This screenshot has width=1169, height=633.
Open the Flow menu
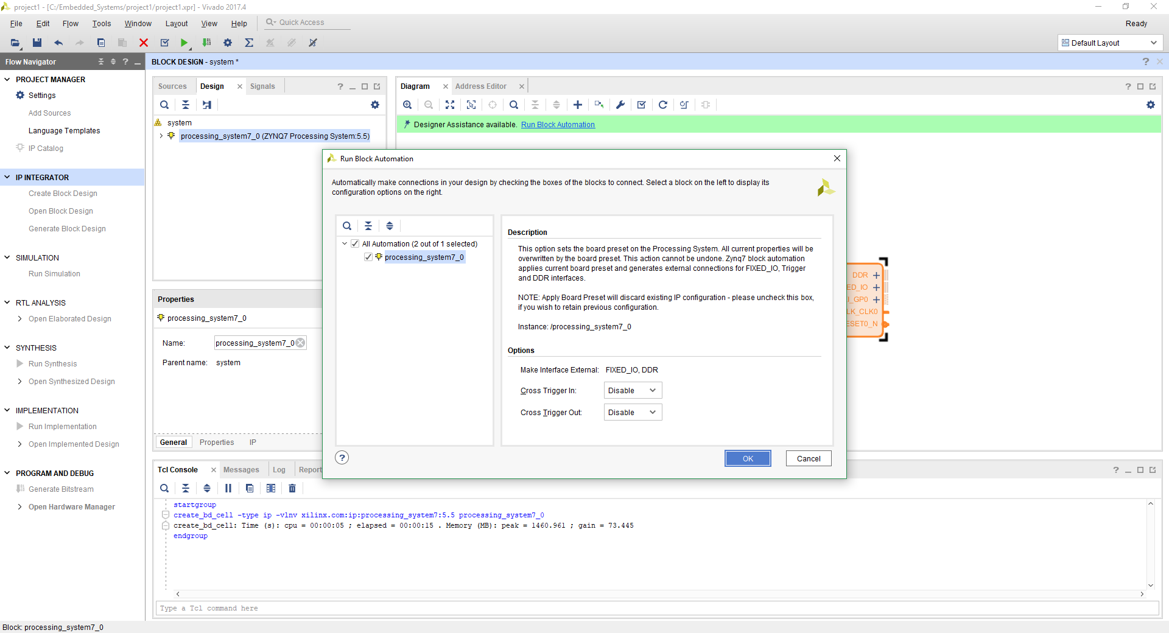(x=70, y=23)
